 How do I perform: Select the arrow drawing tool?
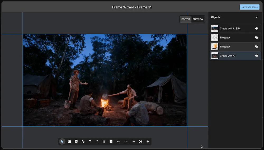97,142
